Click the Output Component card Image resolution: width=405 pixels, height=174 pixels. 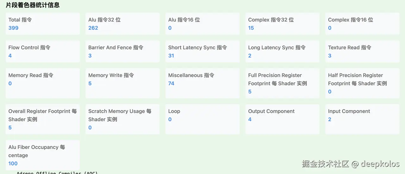[x=282, y=119]
